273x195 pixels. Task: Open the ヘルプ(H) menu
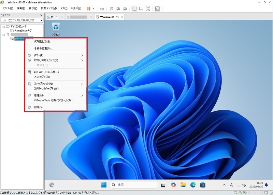point(76,8)
